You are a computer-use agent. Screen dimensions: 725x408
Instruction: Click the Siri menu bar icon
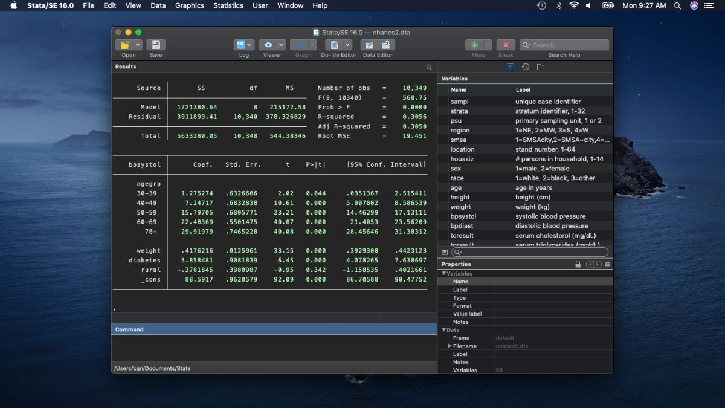(694, 5)
